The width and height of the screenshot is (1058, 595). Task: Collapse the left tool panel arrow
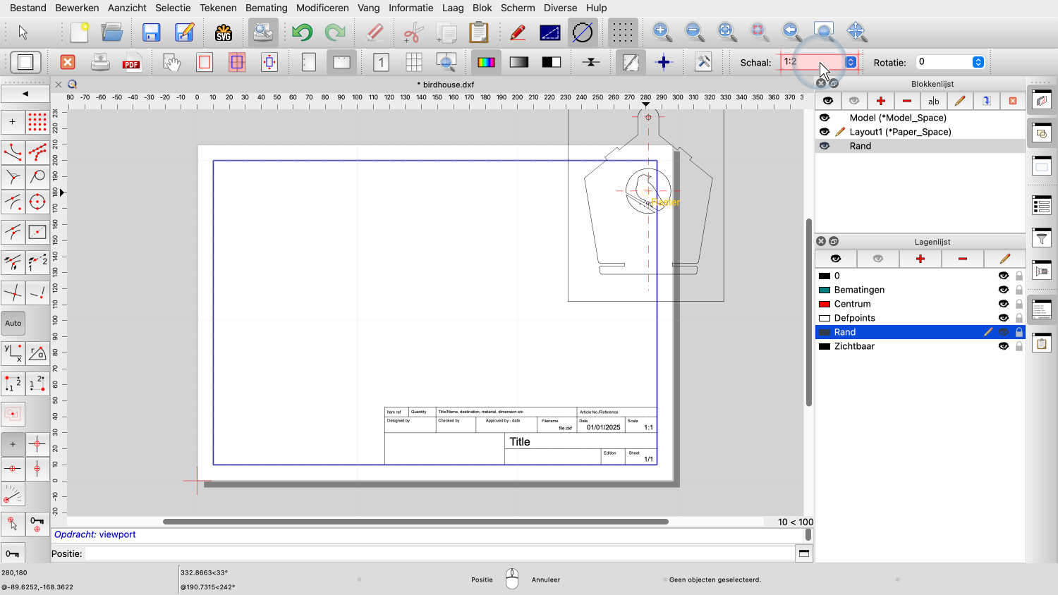(25, 93)
